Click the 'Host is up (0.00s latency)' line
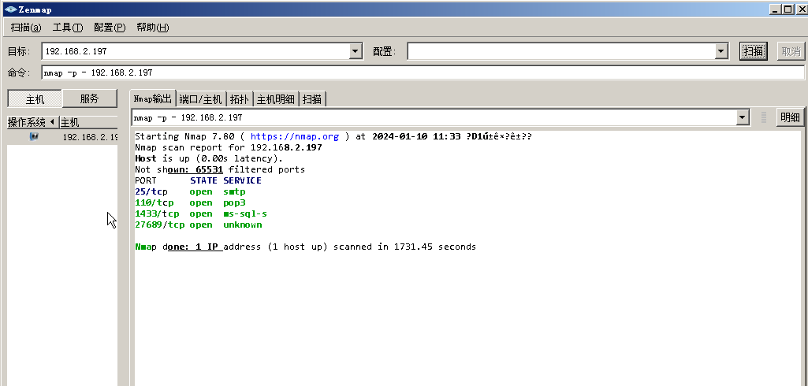Image resolution: width=808 pixels, height=386 pixels. 209,158
